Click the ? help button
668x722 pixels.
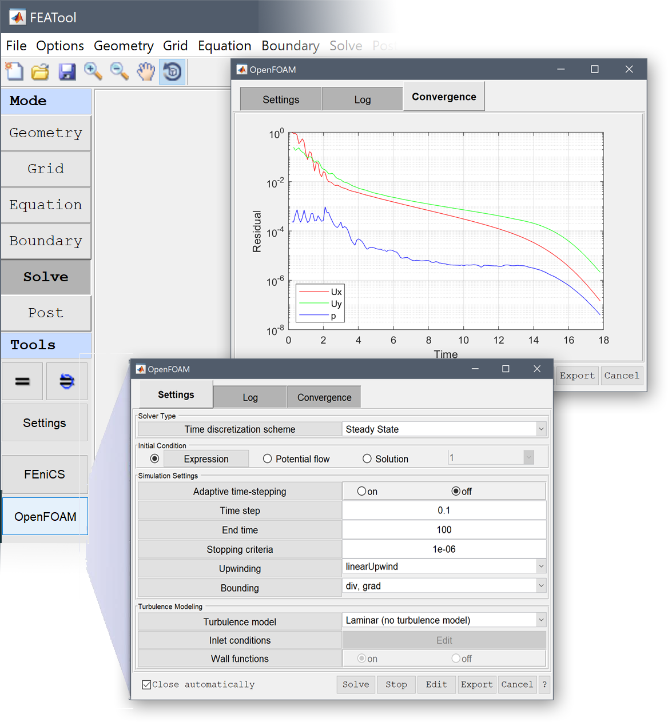click(x=544, y=684)
